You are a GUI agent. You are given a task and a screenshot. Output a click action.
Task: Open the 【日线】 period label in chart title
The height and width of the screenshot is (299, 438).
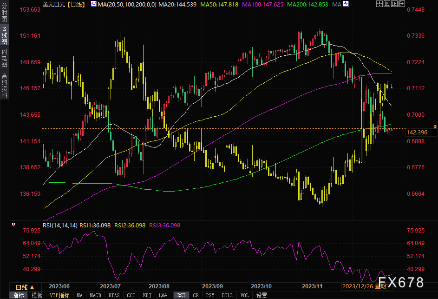tap(76, 4)
